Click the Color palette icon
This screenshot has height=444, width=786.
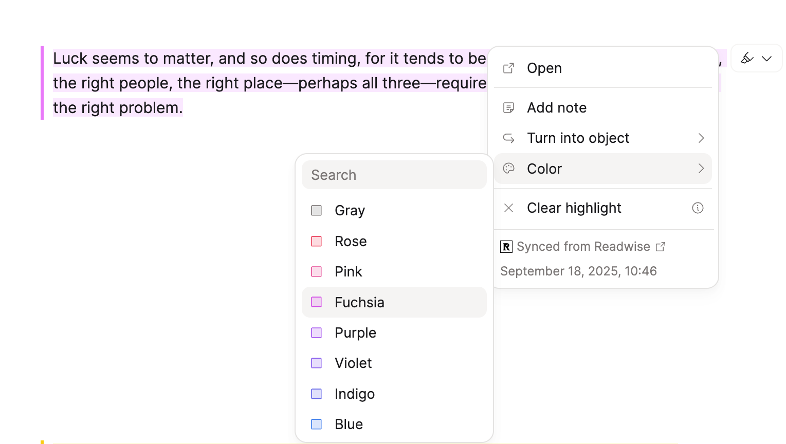click(508, 169)
